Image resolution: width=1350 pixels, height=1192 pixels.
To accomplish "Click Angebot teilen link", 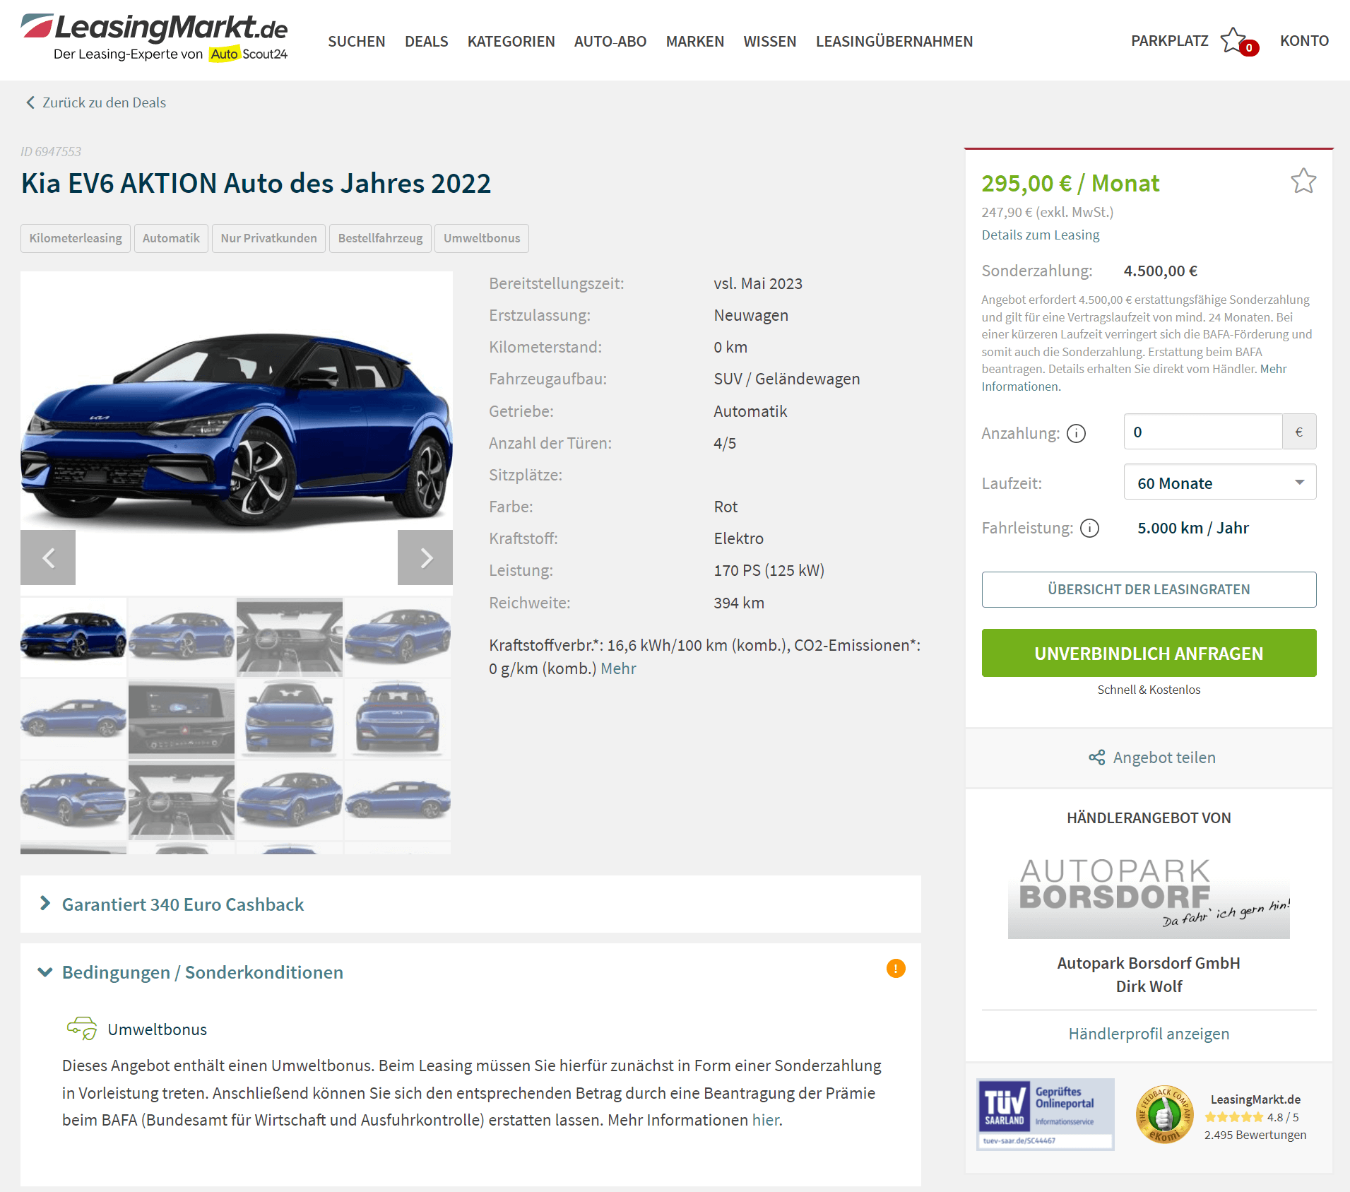I will [1164, 757].
